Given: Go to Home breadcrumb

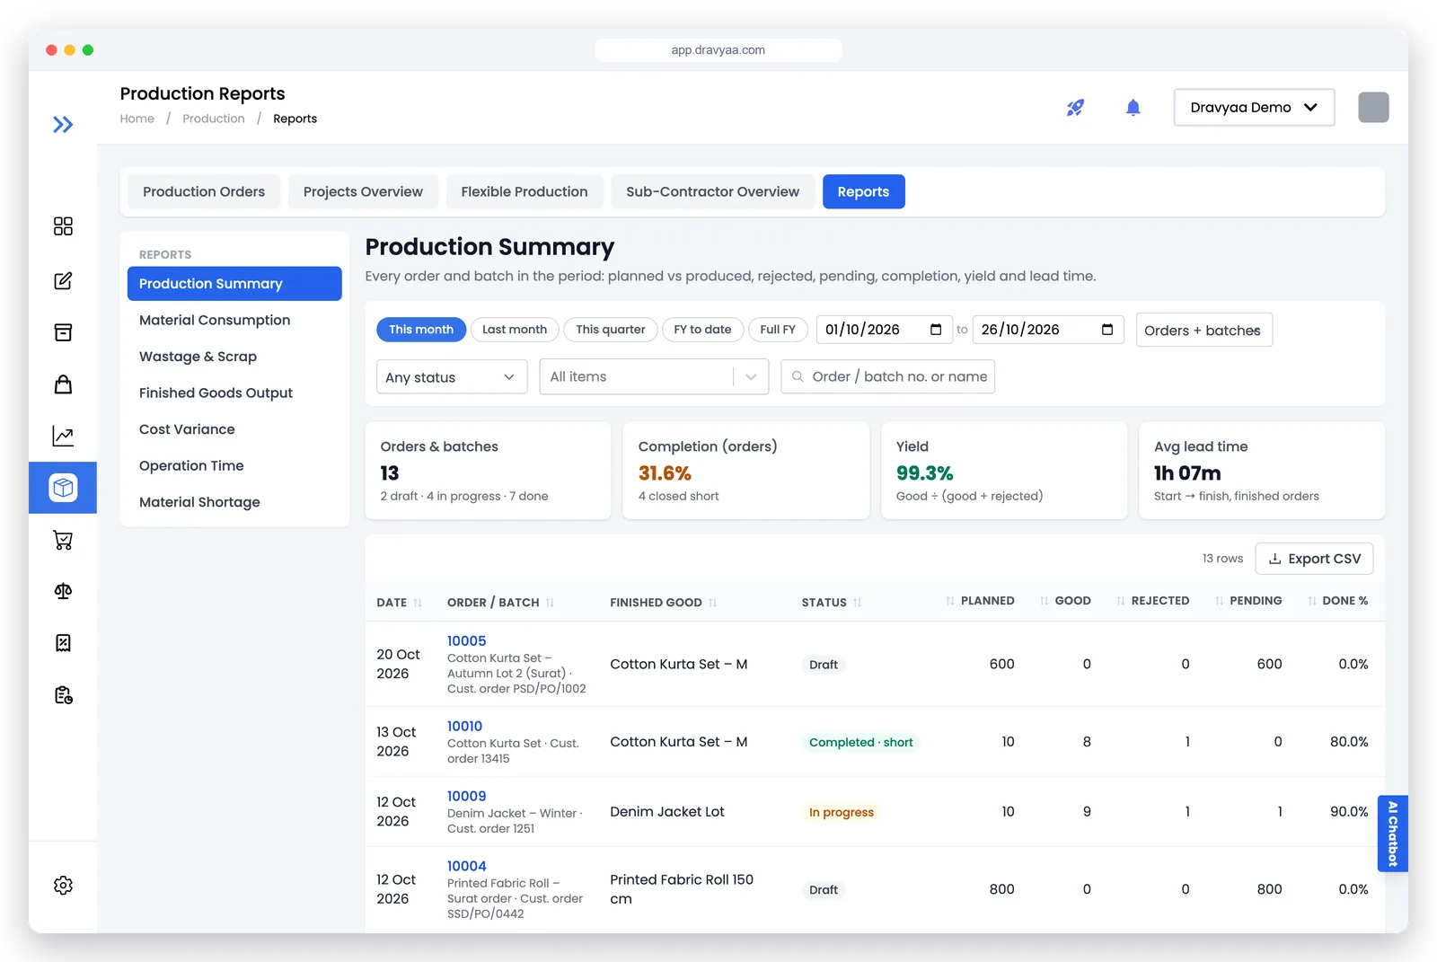Looking at the screenshot, I should [x=137, y=119].
